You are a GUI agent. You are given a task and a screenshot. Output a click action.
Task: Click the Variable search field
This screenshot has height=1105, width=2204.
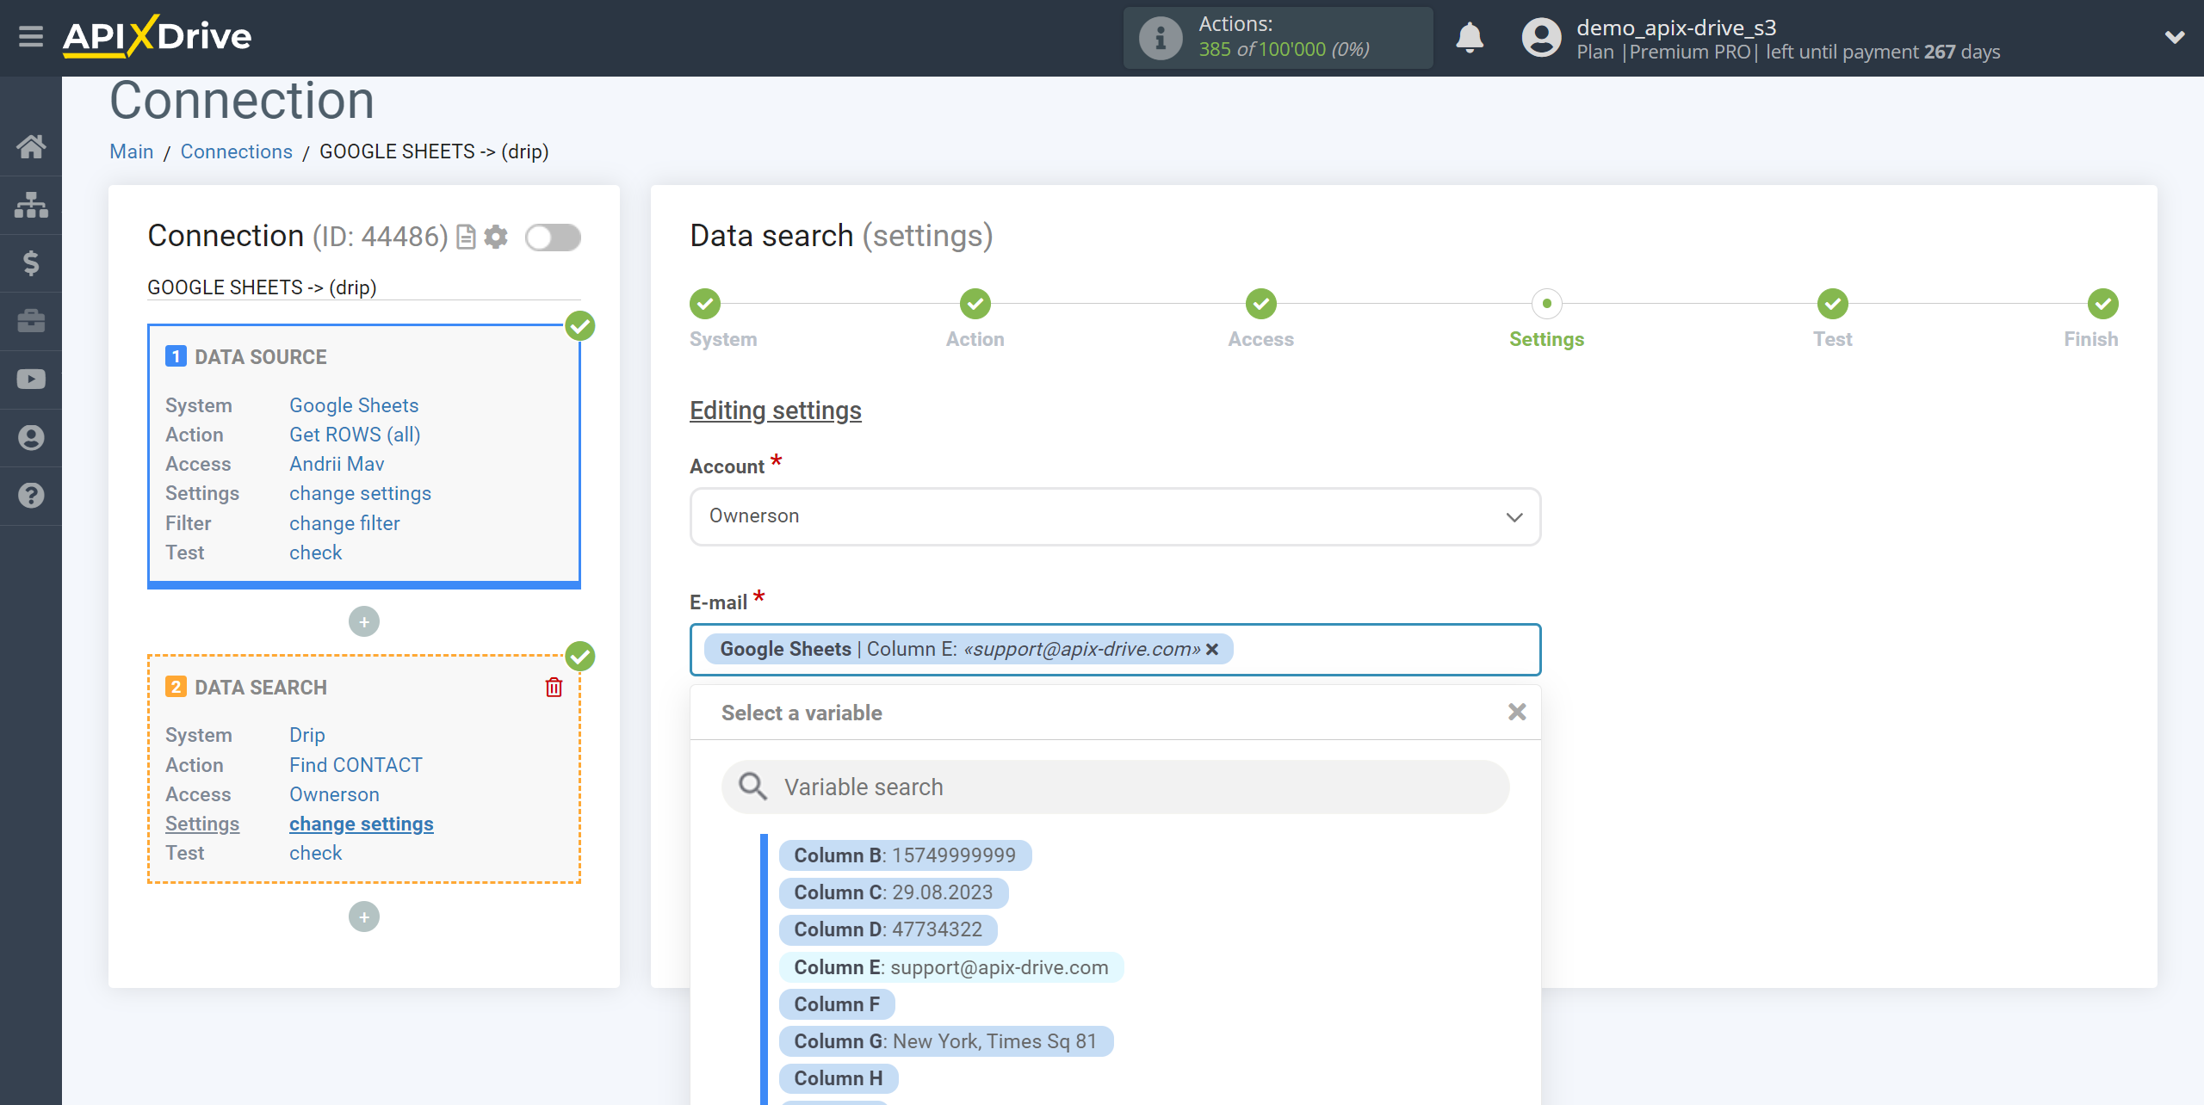(1115, 787)
